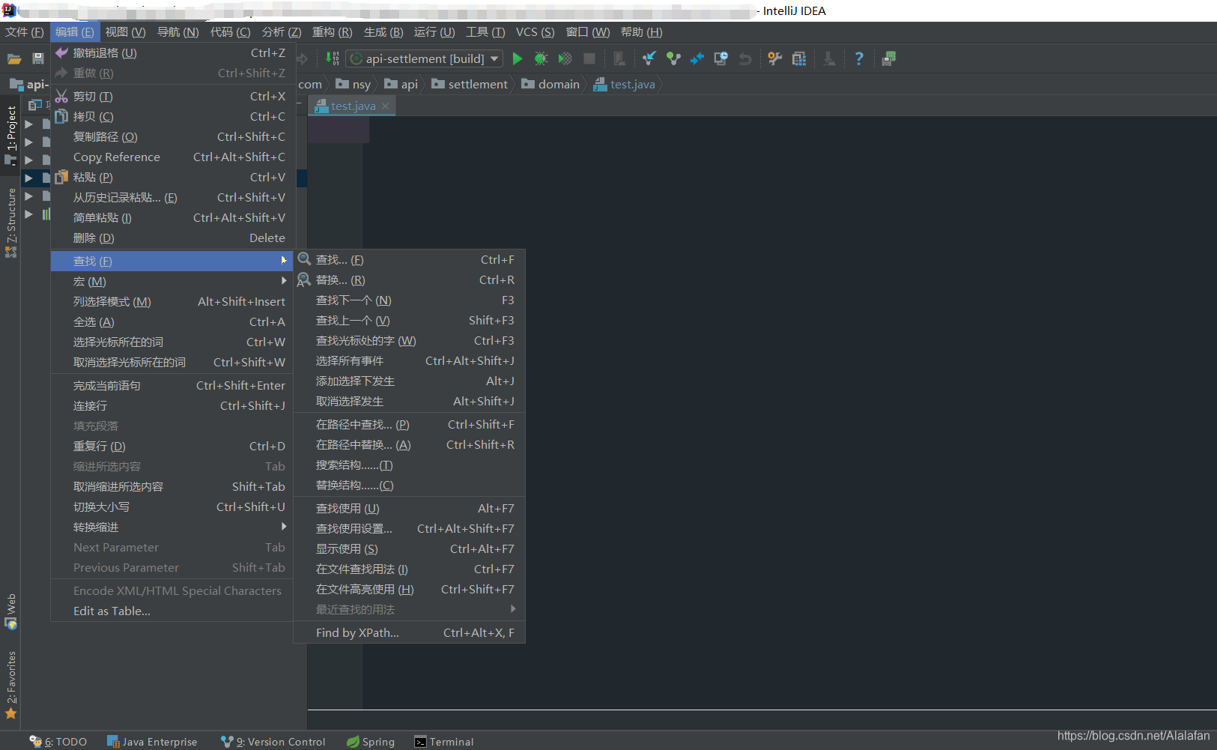Image resolution: width=1217 pixels, height=750 pixels.
Task: Choose 粘贴 (P) paste entry
Action: coord(172,178)
